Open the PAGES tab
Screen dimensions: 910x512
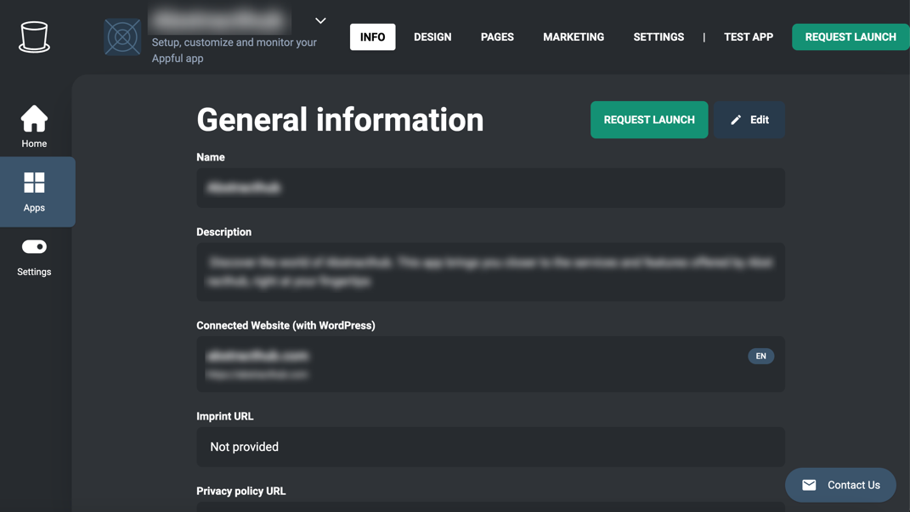497,37
